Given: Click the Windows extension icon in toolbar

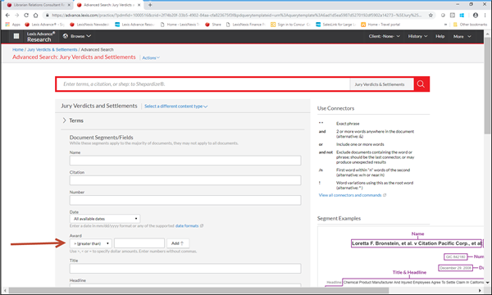Looking at the screenshot, I should [462, 15].
